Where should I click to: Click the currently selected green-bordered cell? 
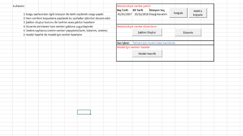84,112
